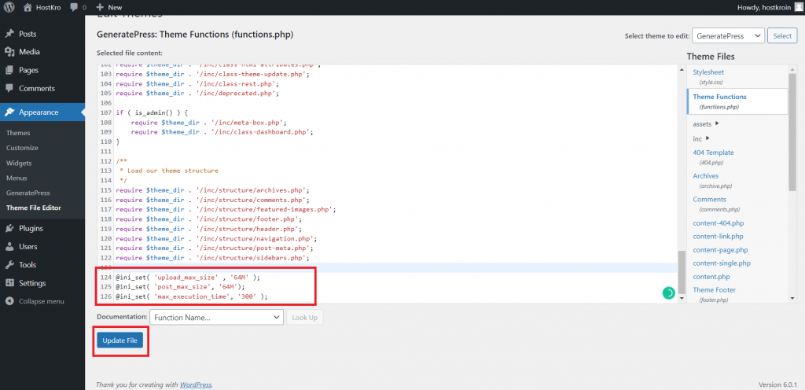805x390 pixels.
Task: Open the Customize submenu item
Action: tap(22, 148)
